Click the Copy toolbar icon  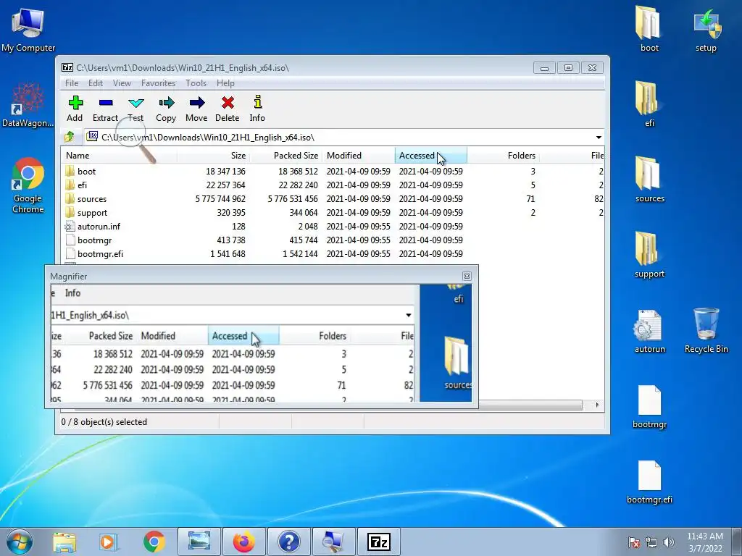coord(166,109)
